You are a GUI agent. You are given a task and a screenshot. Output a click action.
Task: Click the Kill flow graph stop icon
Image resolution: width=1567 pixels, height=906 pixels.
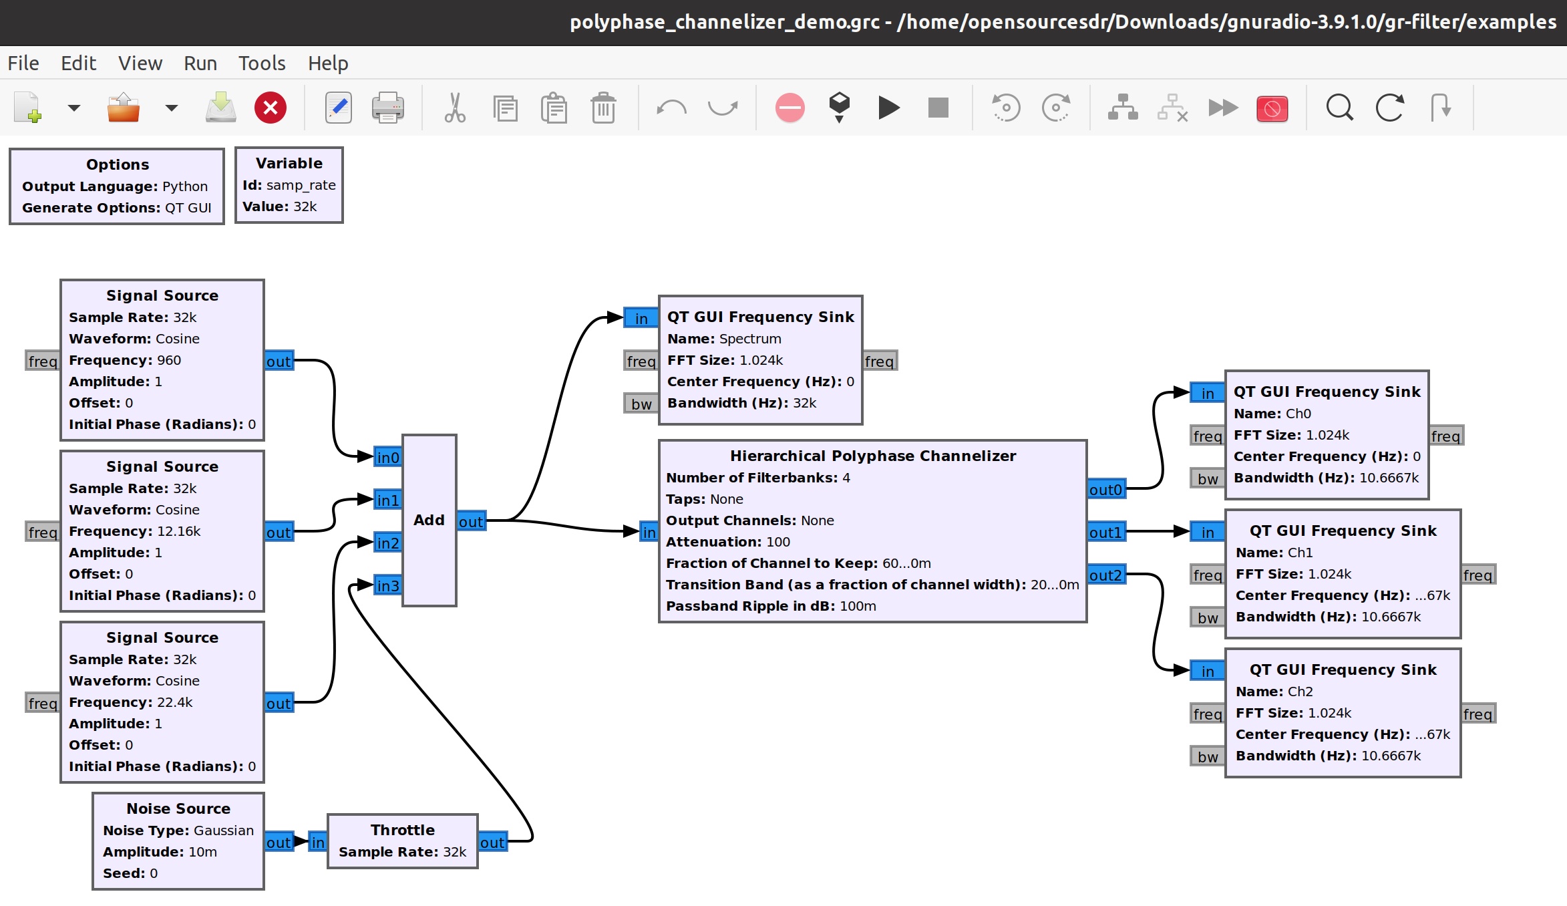(938, 108)
